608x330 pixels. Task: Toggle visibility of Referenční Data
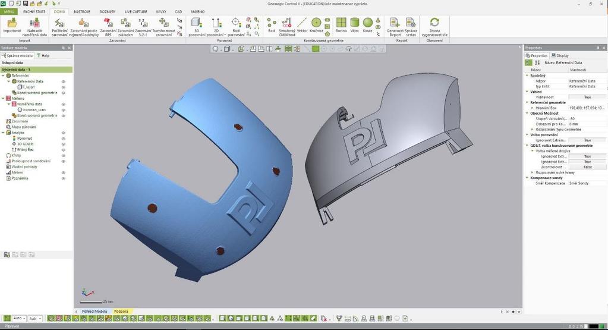tap(63, 81)
